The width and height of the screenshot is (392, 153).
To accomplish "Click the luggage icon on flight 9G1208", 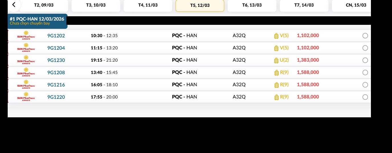I will click(x=276, y=73).
